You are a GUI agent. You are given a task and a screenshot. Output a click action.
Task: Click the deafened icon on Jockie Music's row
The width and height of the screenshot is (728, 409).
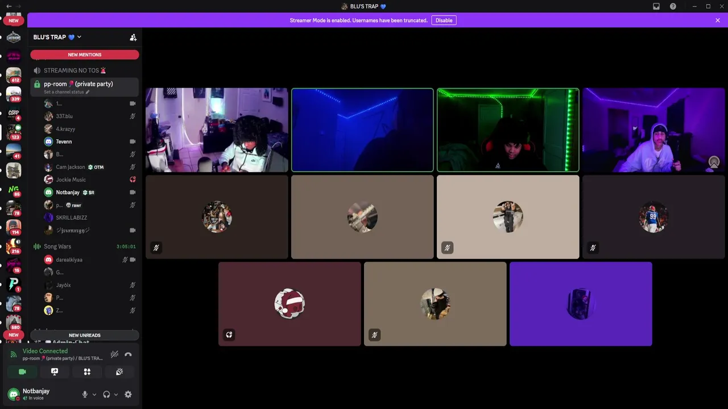[133, 180]
